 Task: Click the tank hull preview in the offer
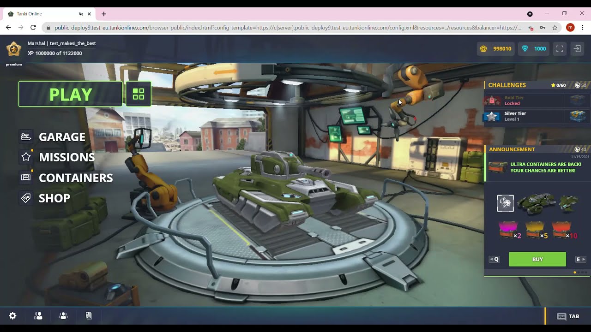[536, 204]
